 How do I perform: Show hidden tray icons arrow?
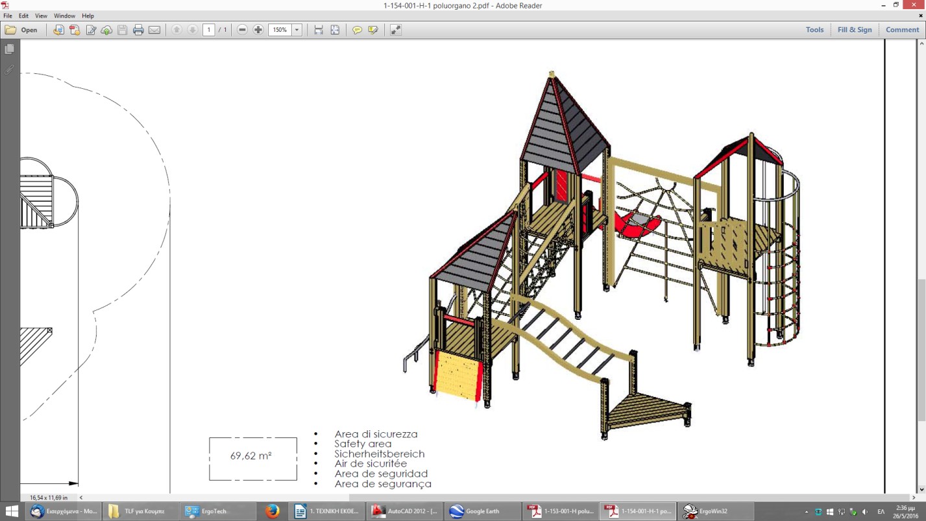coord(807,512)
